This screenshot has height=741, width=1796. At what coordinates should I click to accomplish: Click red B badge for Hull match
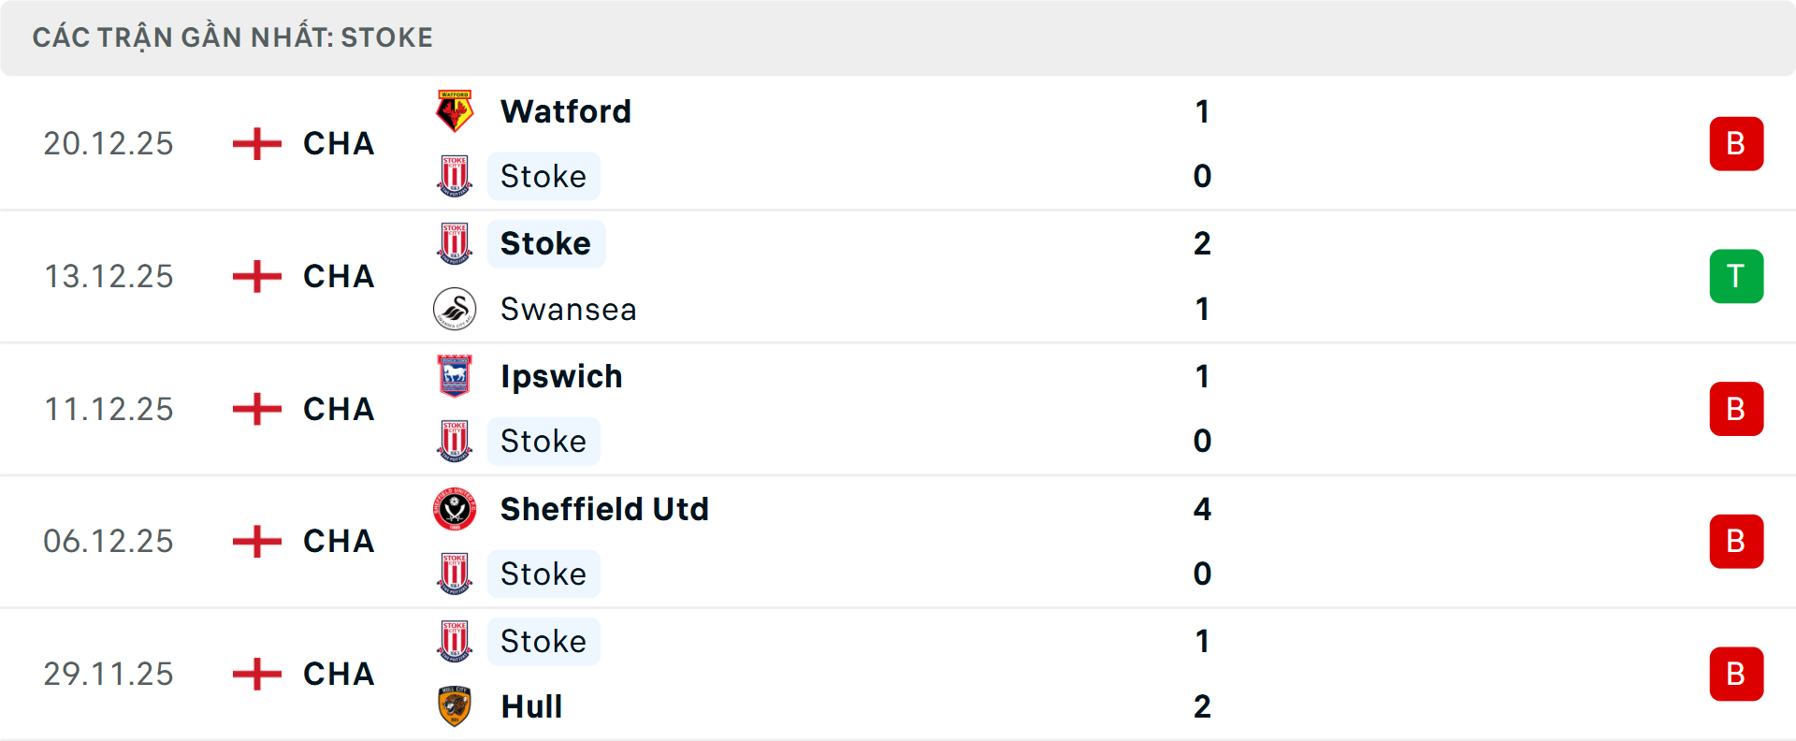1736,674
